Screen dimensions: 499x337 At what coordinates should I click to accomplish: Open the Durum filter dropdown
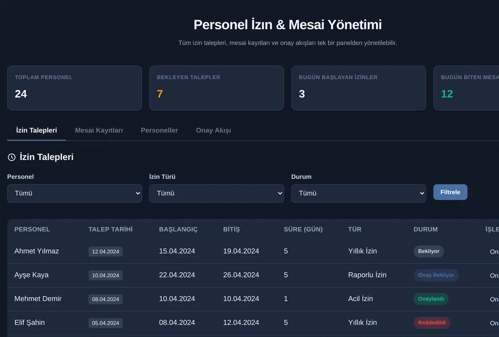(x=358, y=193)
